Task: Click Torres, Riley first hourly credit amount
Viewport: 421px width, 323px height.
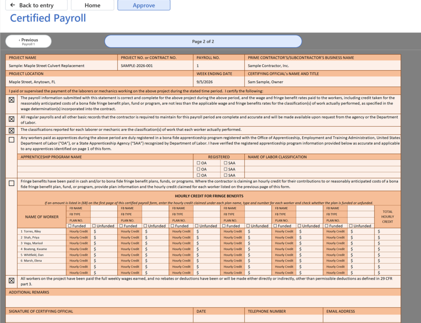Action: point(104,231)
